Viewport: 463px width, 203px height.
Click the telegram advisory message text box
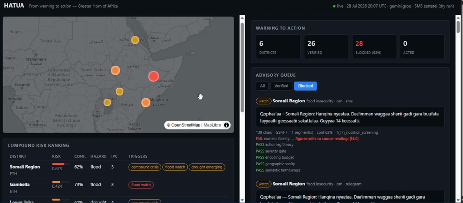350,197
